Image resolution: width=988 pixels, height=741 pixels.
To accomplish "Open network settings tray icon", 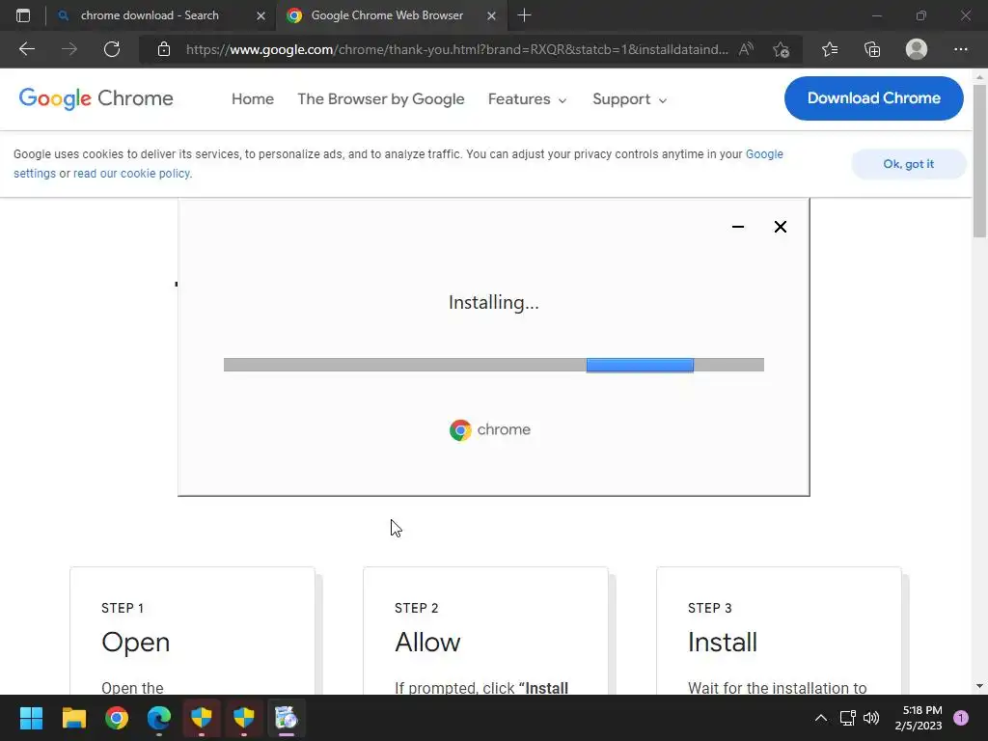I will coord(847,718).
